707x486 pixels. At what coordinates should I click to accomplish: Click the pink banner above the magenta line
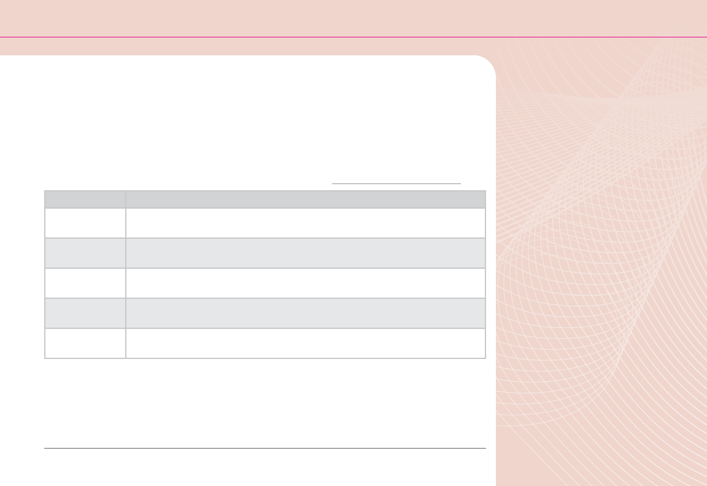click(353, 18)
